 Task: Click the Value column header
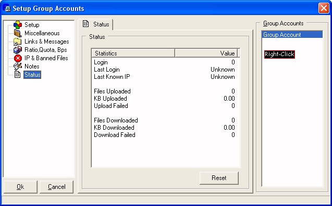206,53
